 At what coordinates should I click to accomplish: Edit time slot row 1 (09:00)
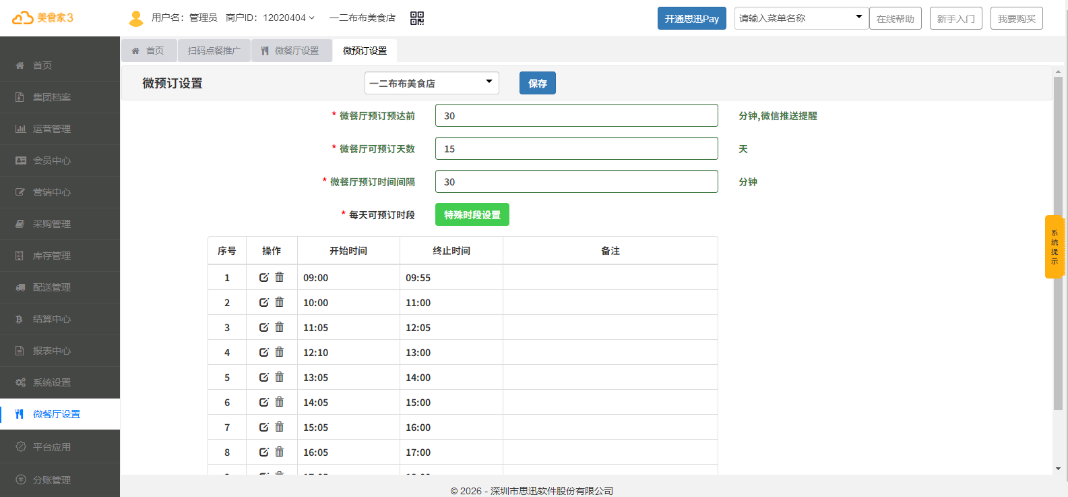click(x=264, y=277)
